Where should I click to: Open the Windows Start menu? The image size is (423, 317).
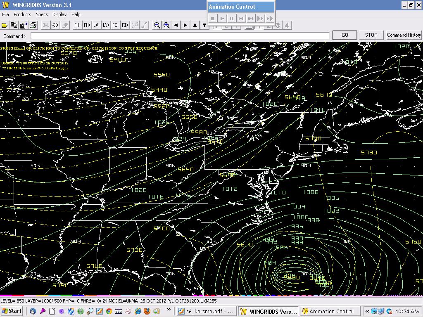(12, 311)
